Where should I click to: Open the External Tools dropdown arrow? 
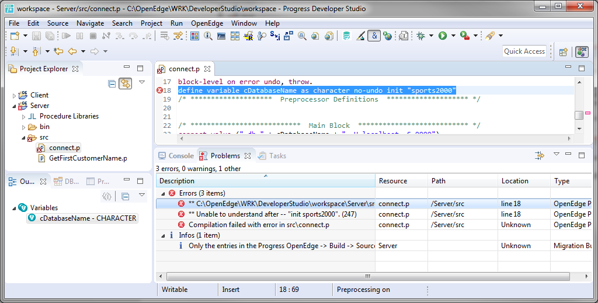tap(475, 36)
